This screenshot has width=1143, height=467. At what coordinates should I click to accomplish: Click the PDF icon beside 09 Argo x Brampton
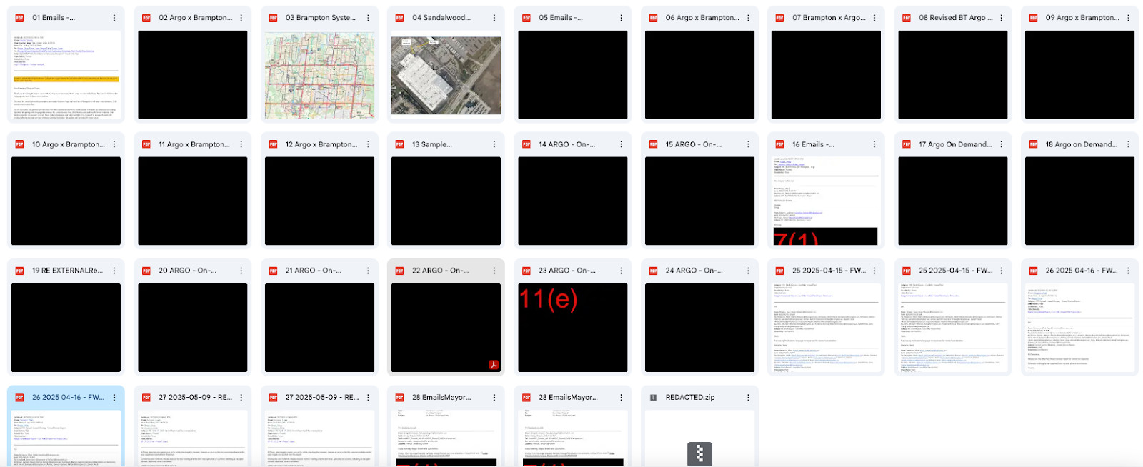(1033, 18)
